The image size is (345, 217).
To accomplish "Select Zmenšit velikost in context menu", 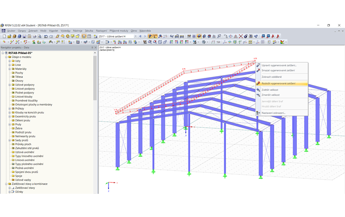I will [x=281, y=95].
